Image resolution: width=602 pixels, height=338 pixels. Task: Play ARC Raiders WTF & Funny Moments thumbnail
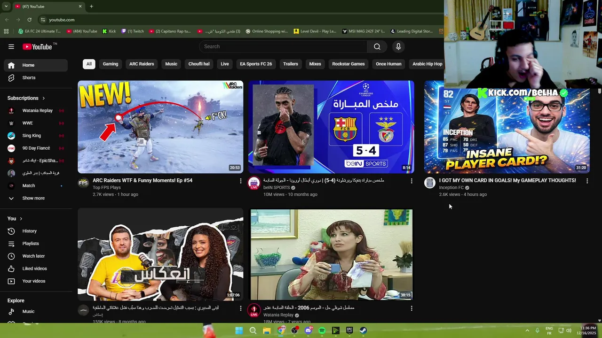(160, 127)
